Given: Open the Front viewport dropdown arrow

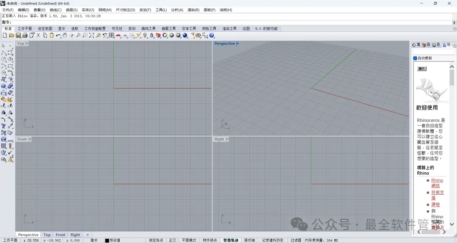Looking at the screenshot, I should pos(30,139).
